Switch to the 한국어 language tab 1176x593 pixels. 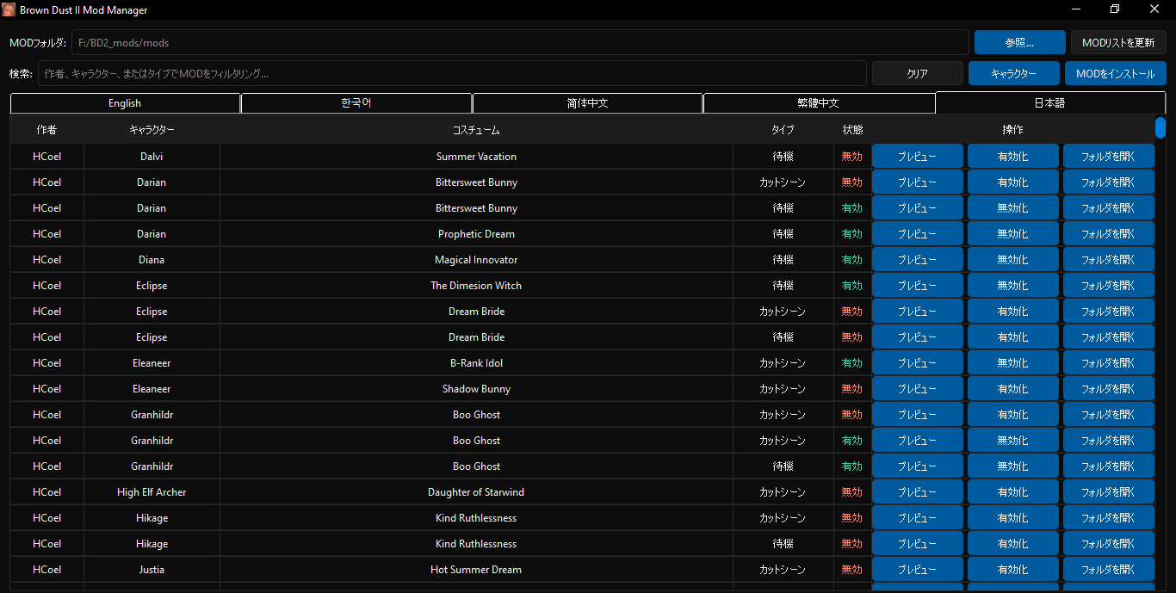356,103
